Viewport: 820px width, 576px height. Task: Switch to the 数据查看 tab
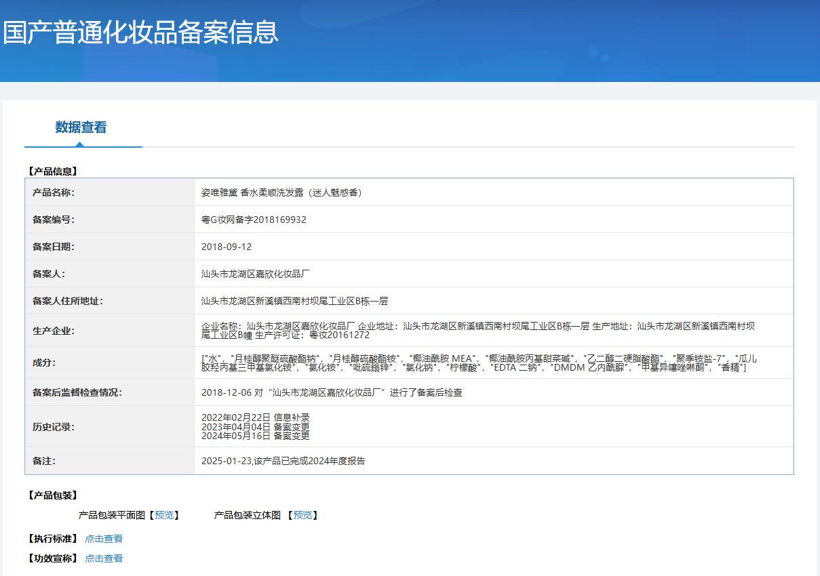point(81,127)
